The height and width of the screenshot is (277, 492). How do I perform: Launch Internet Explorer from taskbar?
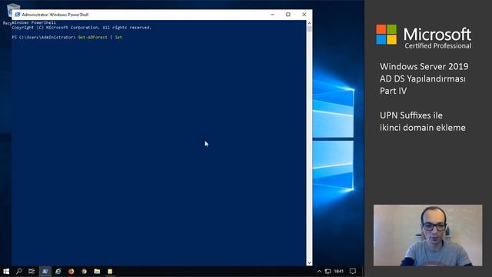58,272
